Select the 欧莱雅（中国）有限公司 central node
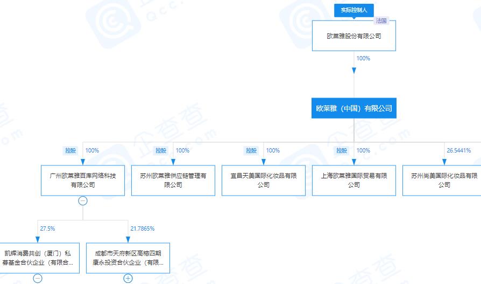Viewport: 481px width, 284px height. point(353,108)
